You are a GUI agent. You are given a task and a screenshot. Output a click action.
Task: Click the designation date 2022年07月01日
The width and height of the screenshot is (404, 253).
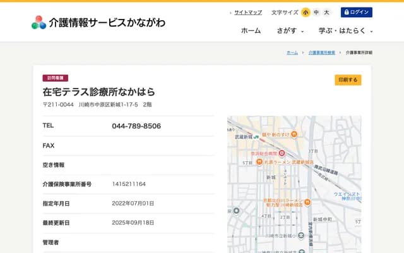(x=133, y=204)
